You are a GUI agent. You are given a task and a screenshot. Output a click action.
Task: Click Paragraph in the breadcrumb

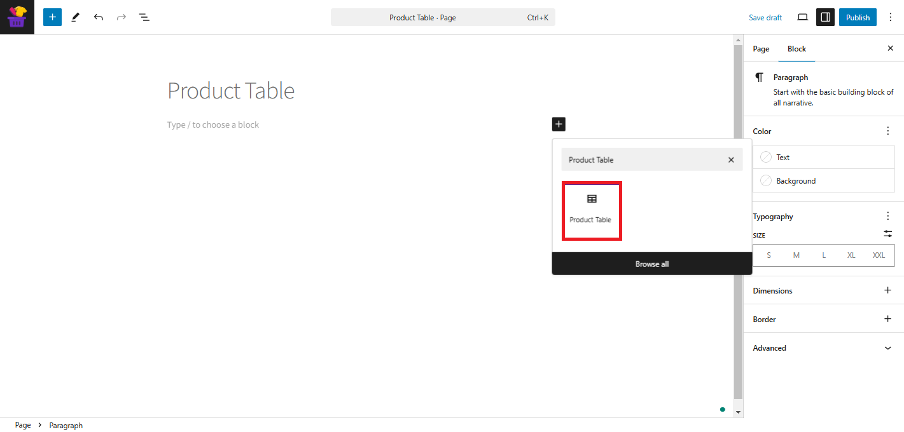point(66,425)
